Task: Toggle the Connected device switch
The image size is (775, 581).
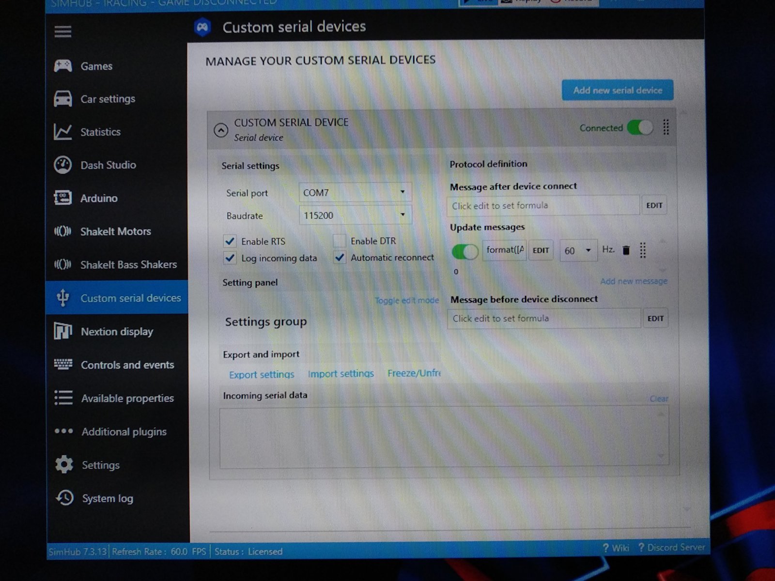Action: coord(639,128)
